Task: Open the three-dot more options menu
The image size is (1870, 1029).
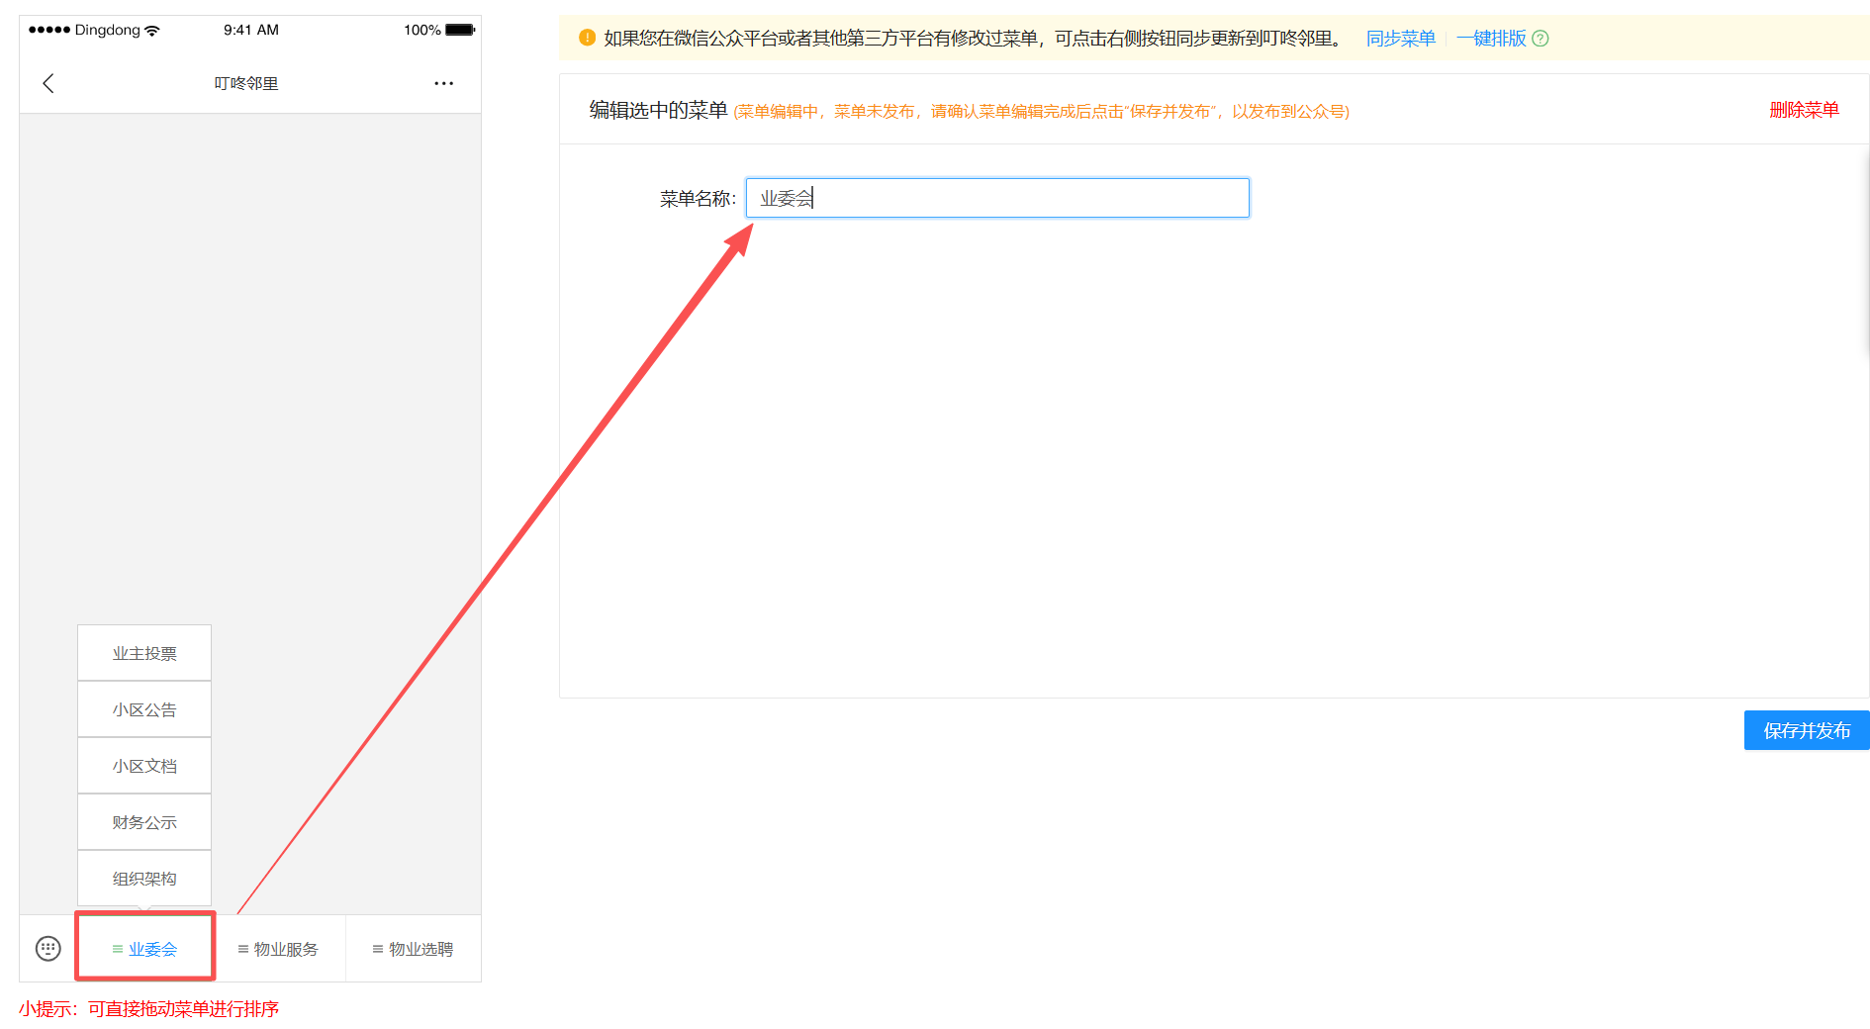Action: 443,83
